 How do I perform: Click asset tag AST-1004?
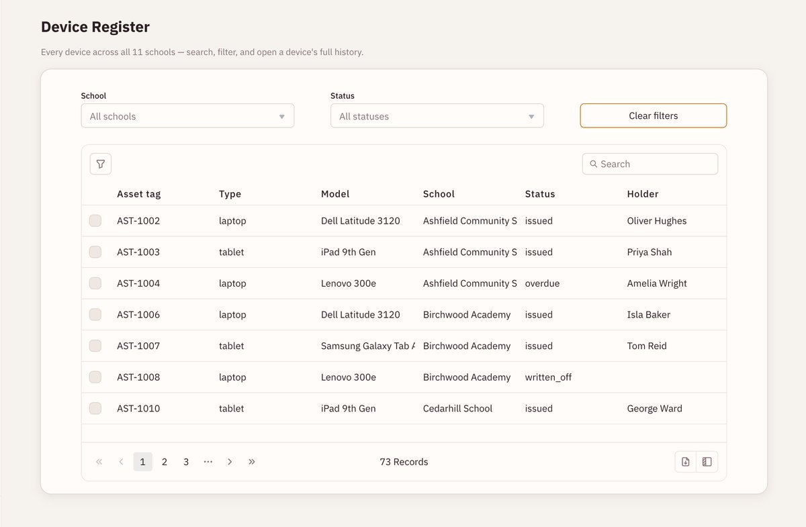click(138, 283)
